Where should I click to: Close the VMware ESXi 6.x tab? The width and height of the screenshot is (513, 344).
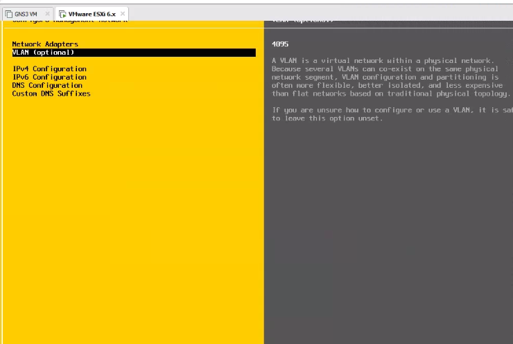pos(123,14)
